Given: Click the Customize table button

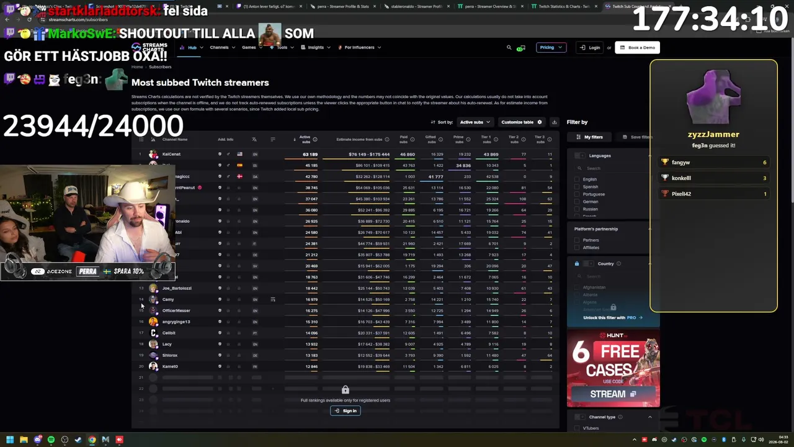Looking at the screenshot, I should 521,122.
